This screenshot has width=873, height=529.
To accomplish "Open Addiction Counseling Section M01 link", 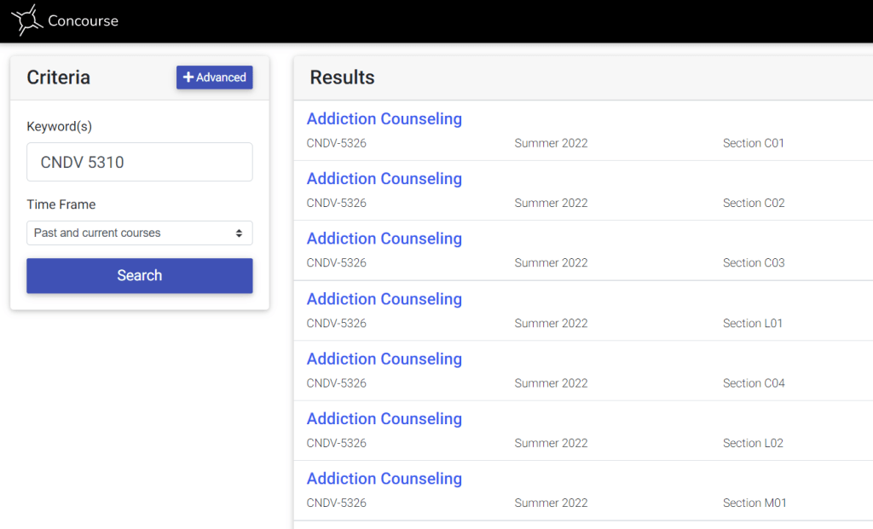I will 384,479.
